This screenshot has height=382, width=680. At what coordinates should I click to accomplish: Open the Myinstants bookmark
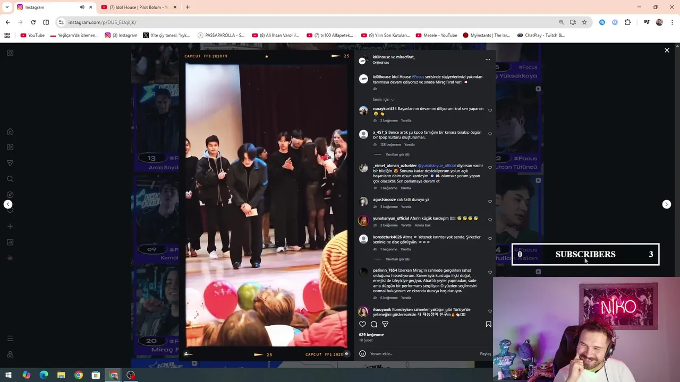pos(487,36)
